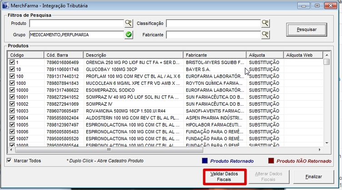The image size is (342, 190).
Task: Open the Fabricante lookup magnifier icon
Action: pyautogui.click(x=265, y=34)
